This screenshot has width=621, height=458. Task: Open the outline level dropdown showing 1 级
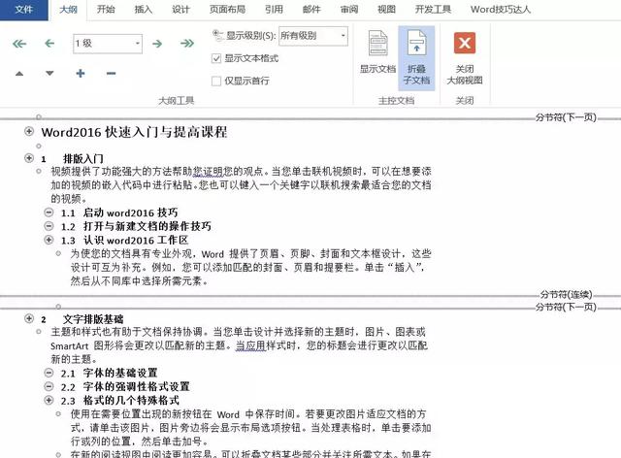pos(108,44)
